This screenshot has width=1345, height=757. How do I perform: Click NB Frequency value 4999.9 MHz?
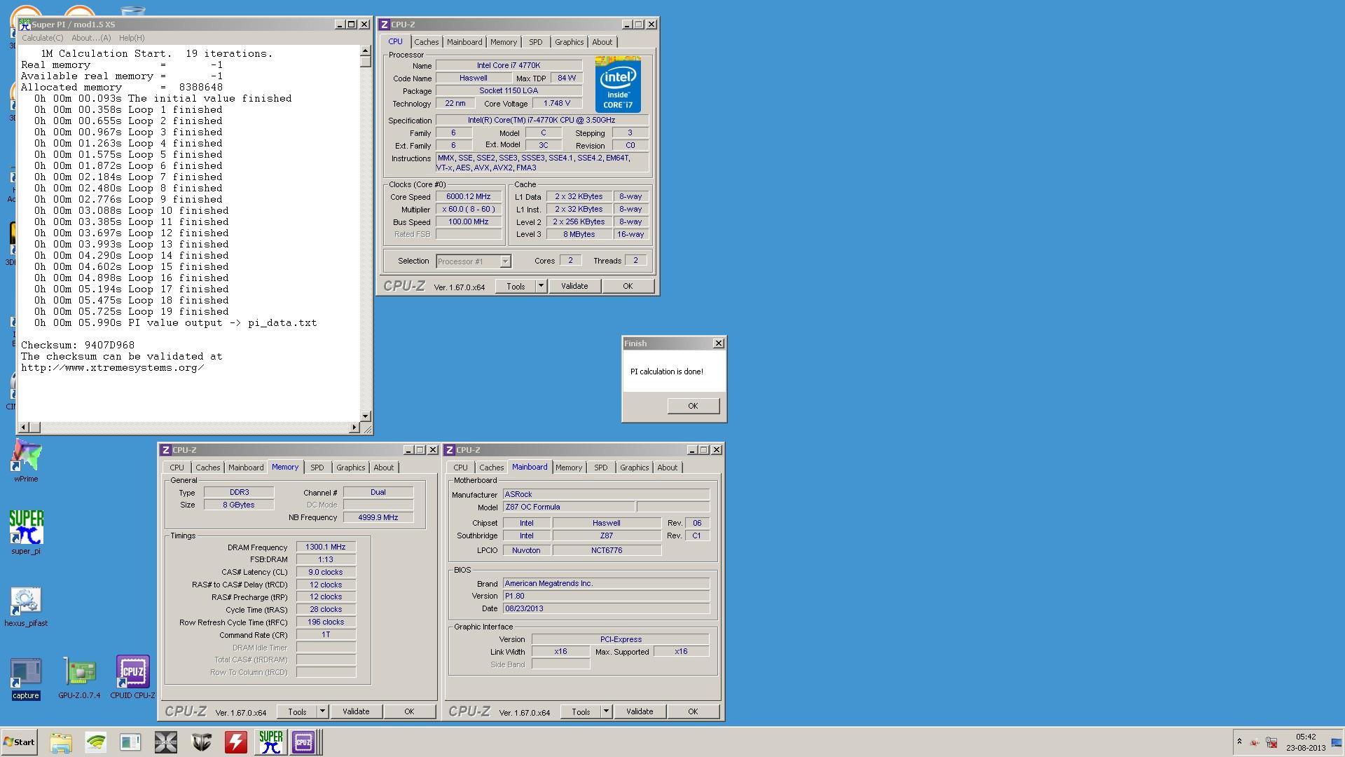point(378,518)
